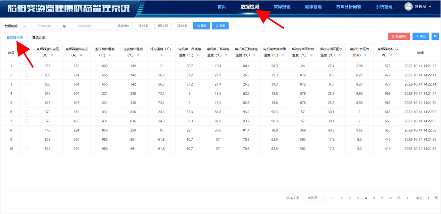The width and height of the screenshot is (441, 214).
Task: Sort by 变频器直流电压 (V) column icon
Action: [52, 55]
